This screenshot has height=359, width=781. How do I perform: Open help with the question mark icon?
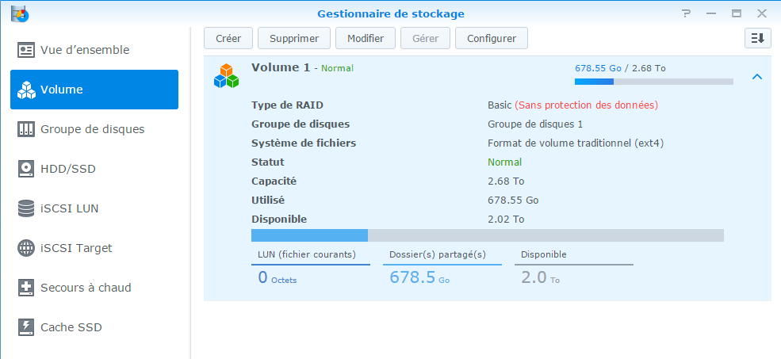coord(687,14)
